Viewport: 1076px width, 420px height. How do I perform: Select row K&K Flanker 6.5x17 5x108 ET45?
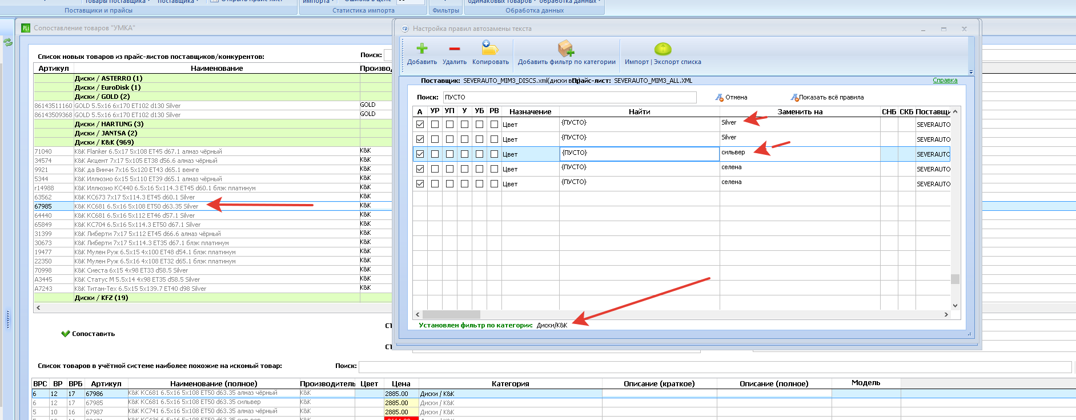click(212, 151)
